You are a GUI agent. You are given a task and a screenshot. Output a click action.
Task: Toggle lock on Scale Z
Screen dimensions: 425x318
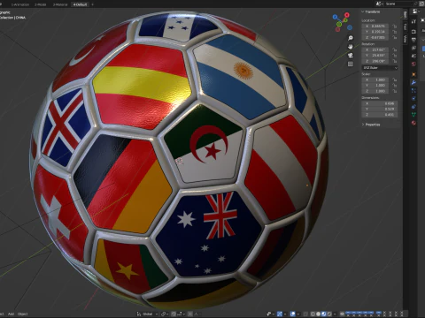click(395, 91)
